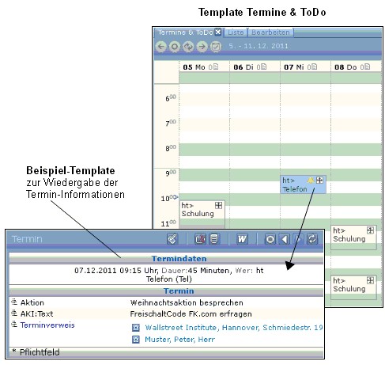Click the edit pencil icon in Termin toolbar

[172, 239]
